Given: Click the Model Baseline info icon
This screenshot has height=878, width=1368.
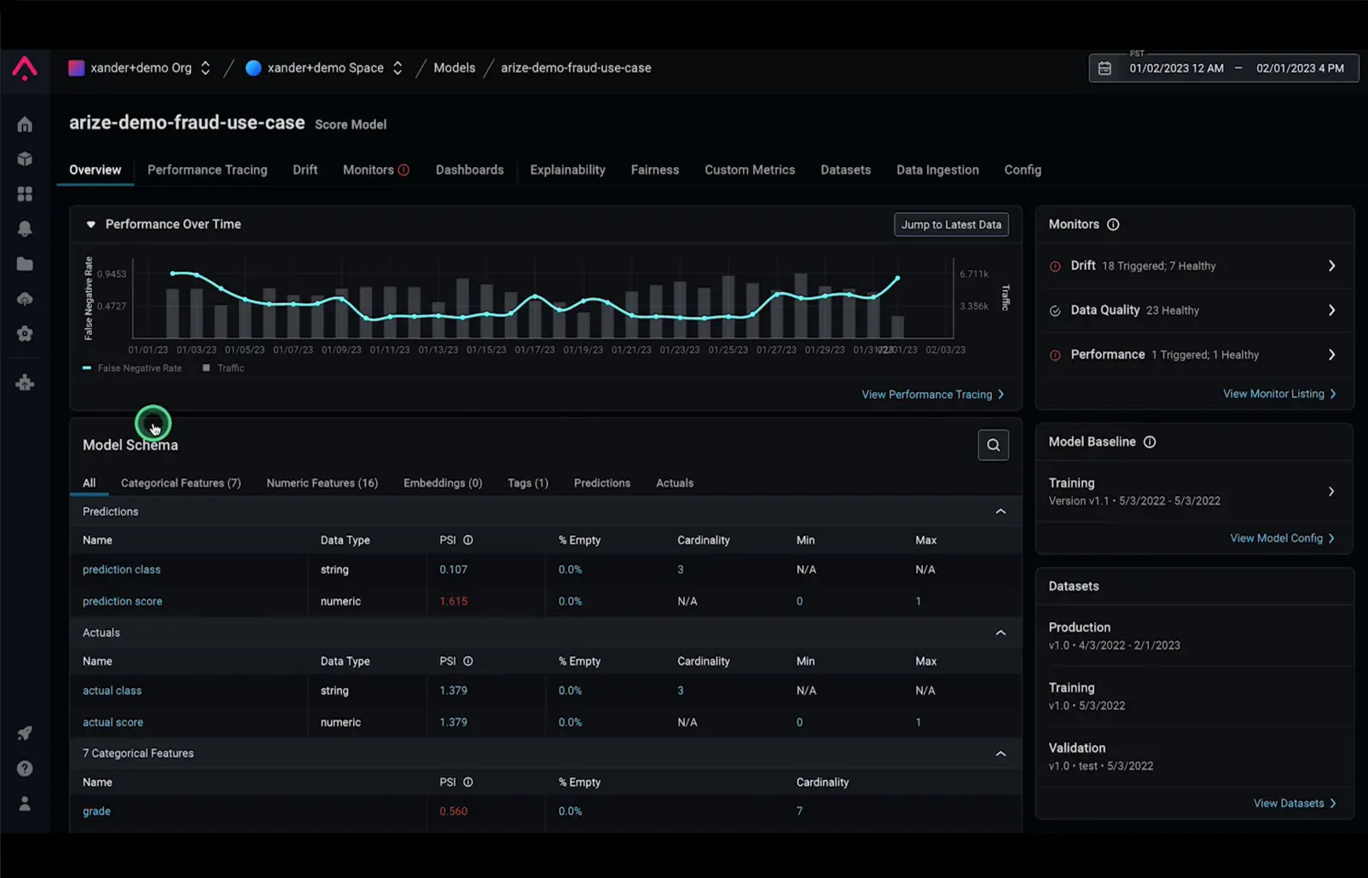Looking at the screenshot, I should [x=1150, y=442].
